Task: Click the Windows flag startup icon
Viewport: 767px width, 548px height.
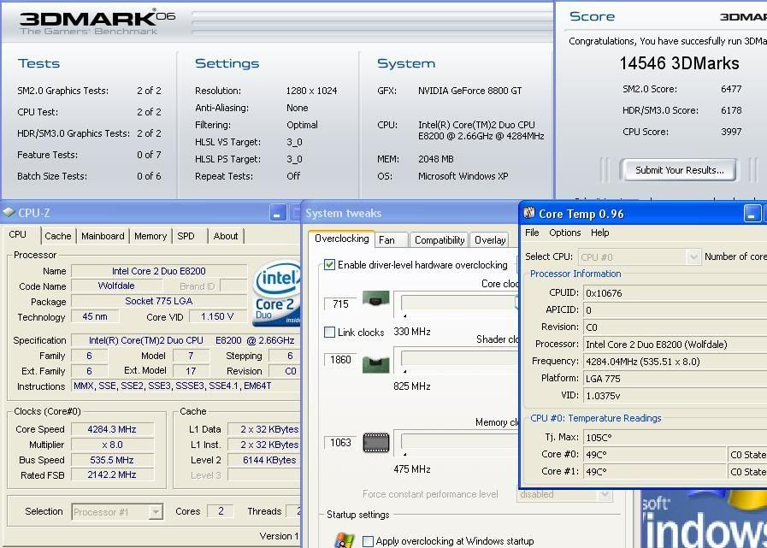Action: (344, 541)
